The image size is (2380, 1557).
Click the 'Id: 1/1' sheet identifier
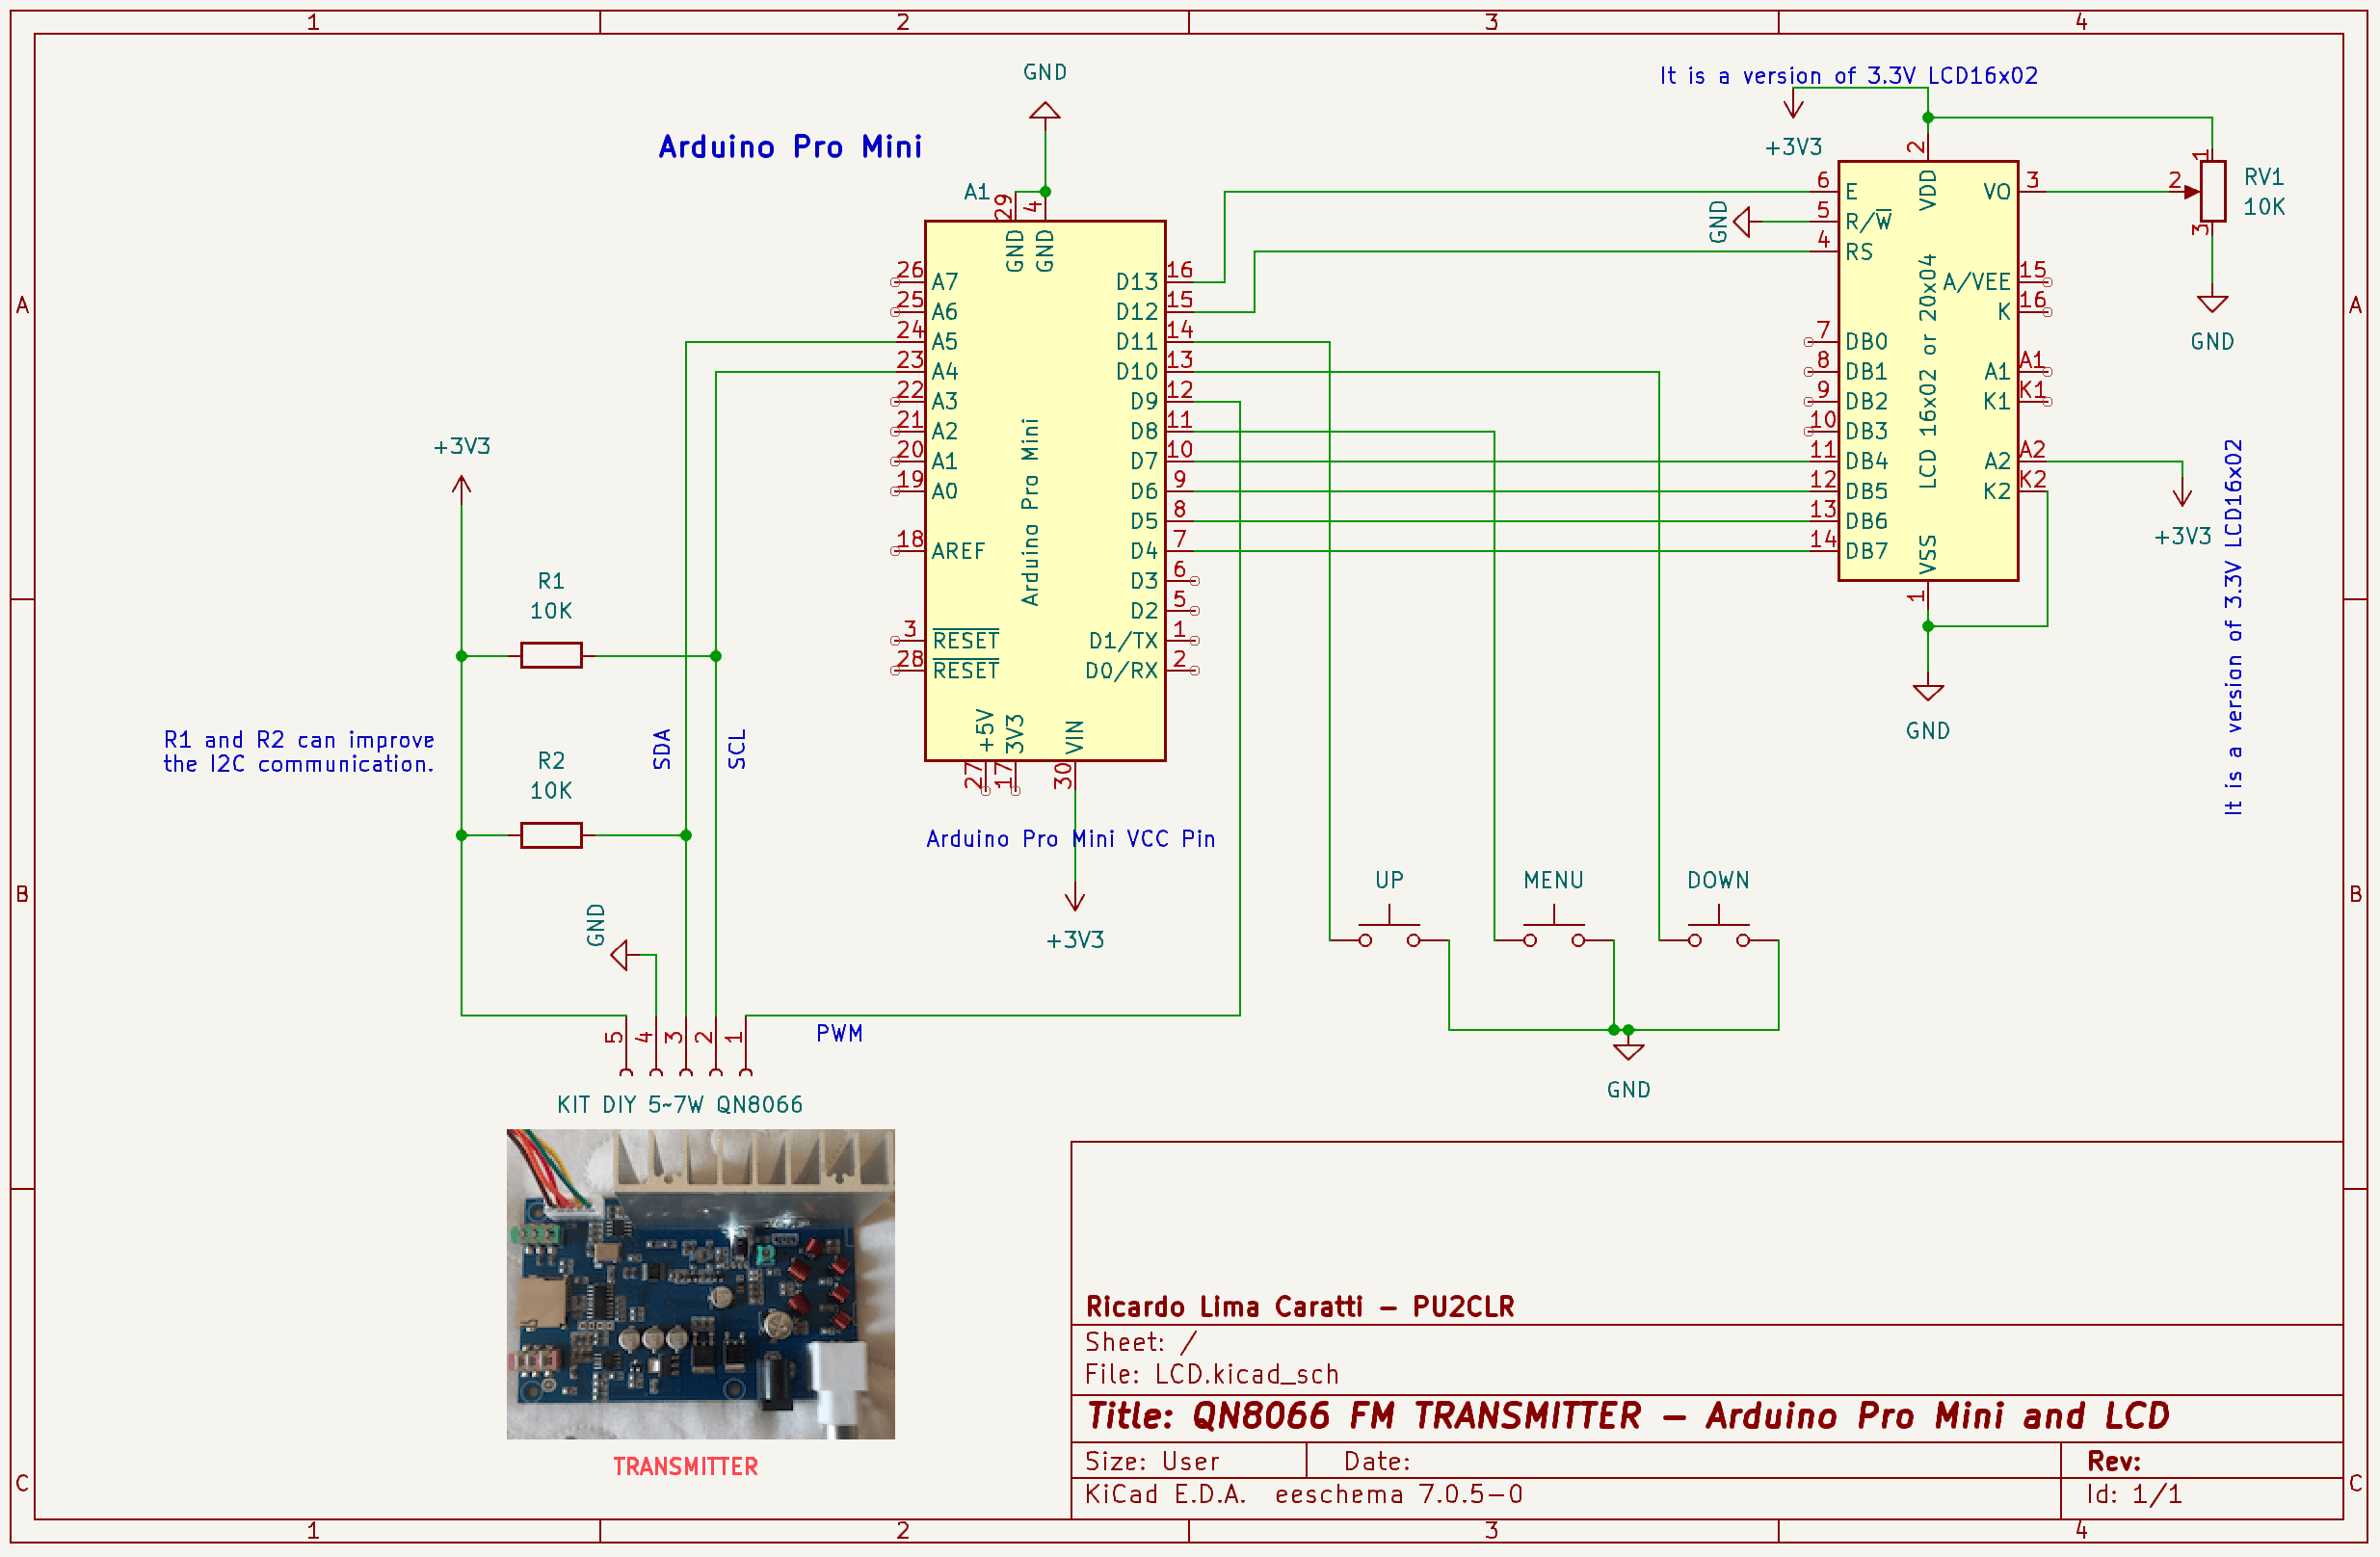(x=2134, y=1494)
